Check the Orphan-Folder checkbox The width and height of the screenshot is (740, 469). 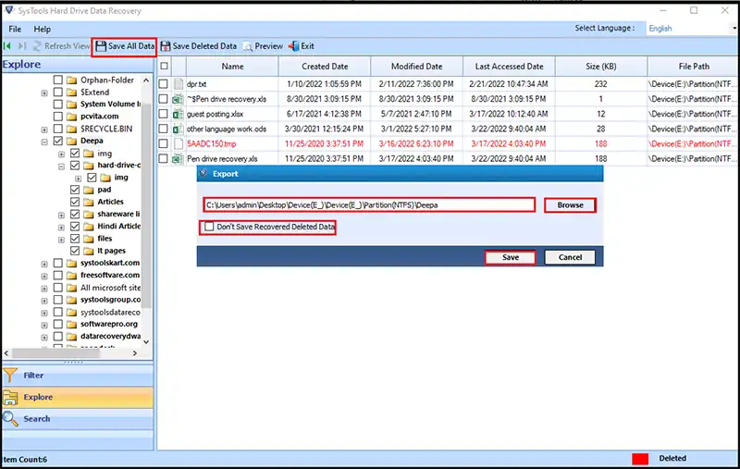point(58,80)
